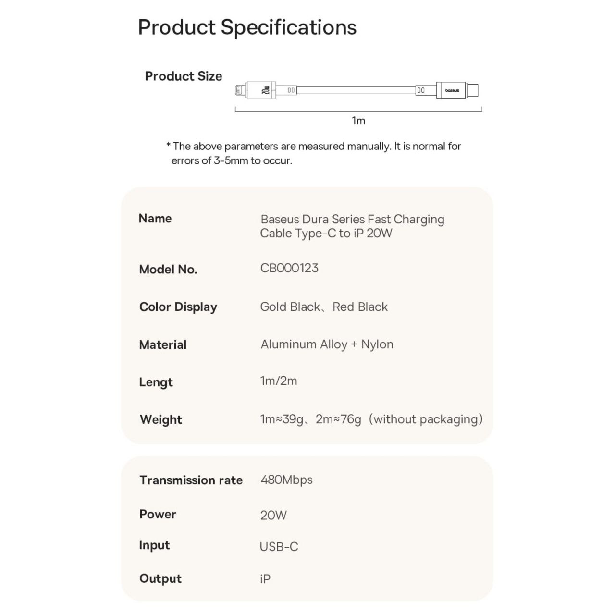
Task: Click the USB-C plug end of cable
Action: pos(473,90)
